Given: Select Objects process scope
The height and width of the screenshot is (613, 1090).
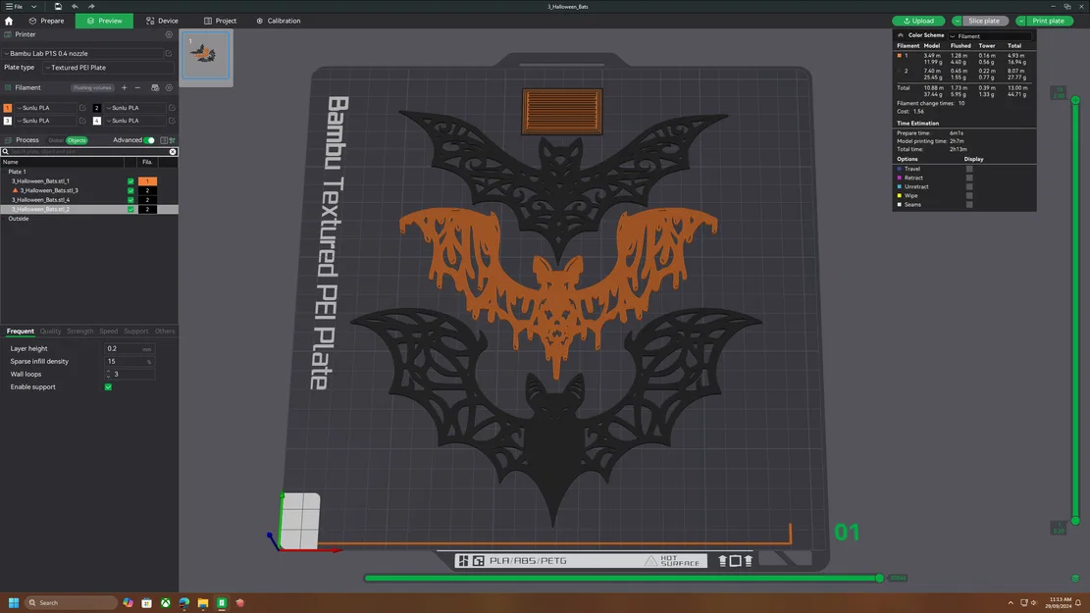Looking at the screenshot, I should coord(77,140).
